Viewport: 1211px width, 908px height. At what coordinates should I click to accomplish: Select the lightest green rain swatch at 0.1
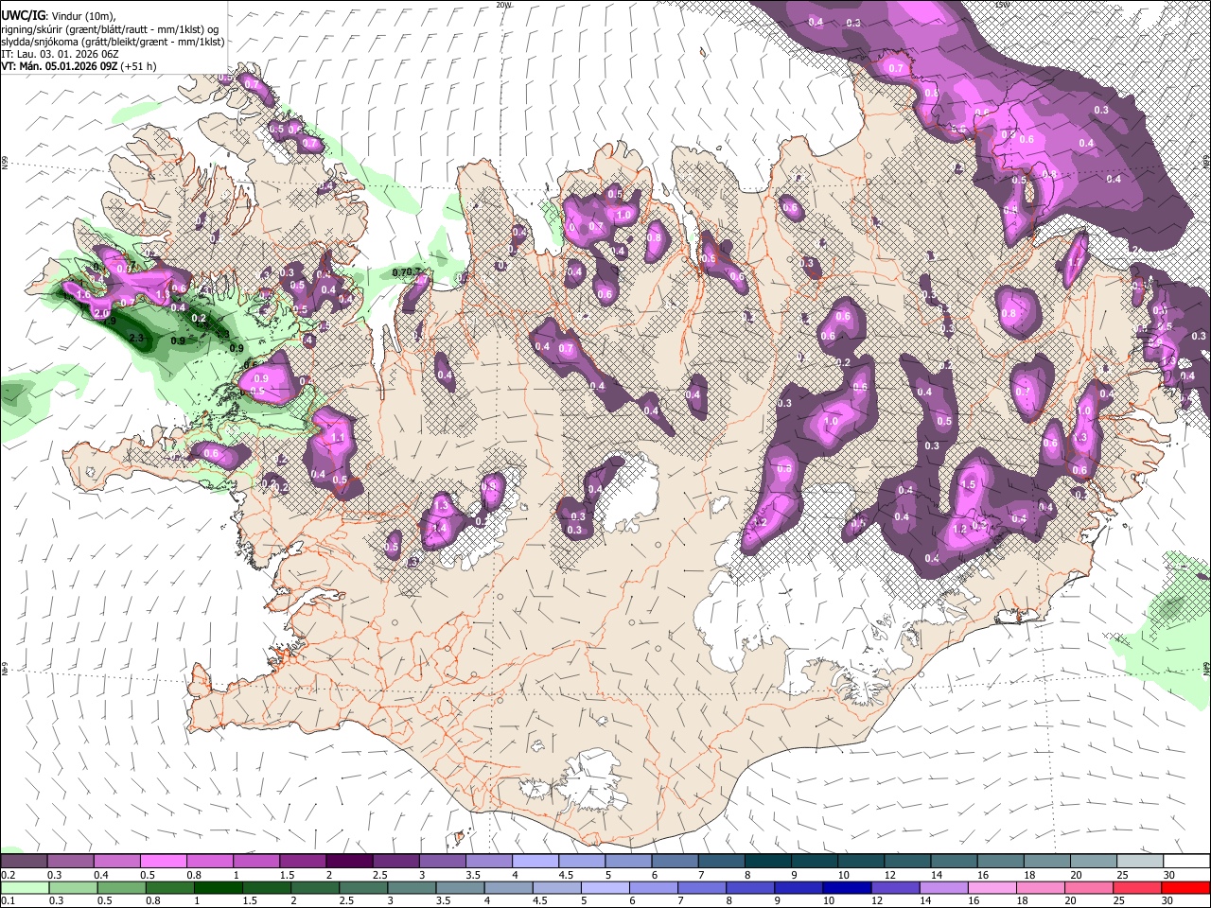click(24, 887)
